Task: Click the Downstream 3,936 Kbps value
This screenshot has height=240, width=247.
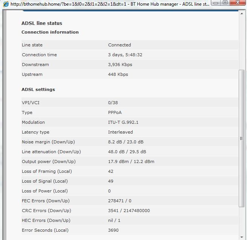Action: coord(120,65)
